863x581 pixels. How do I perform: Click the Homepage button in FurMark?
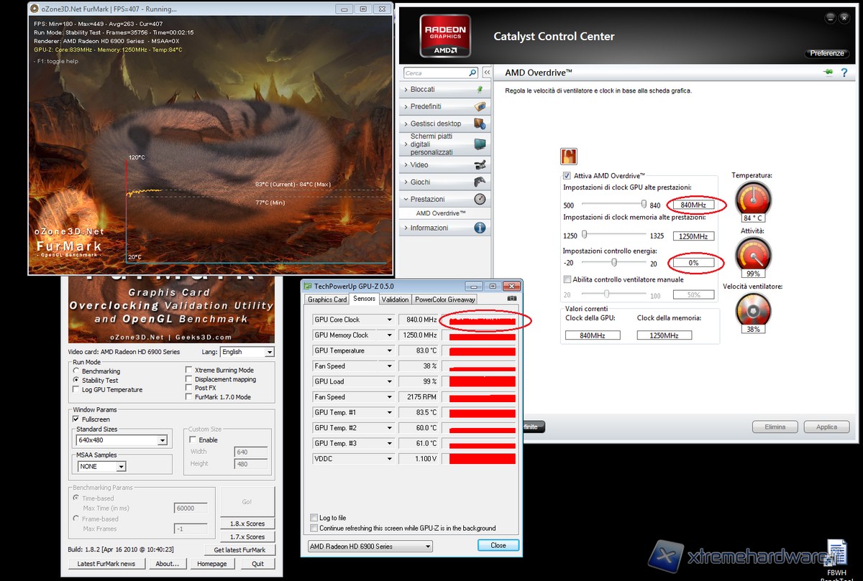tap(213, 564)
